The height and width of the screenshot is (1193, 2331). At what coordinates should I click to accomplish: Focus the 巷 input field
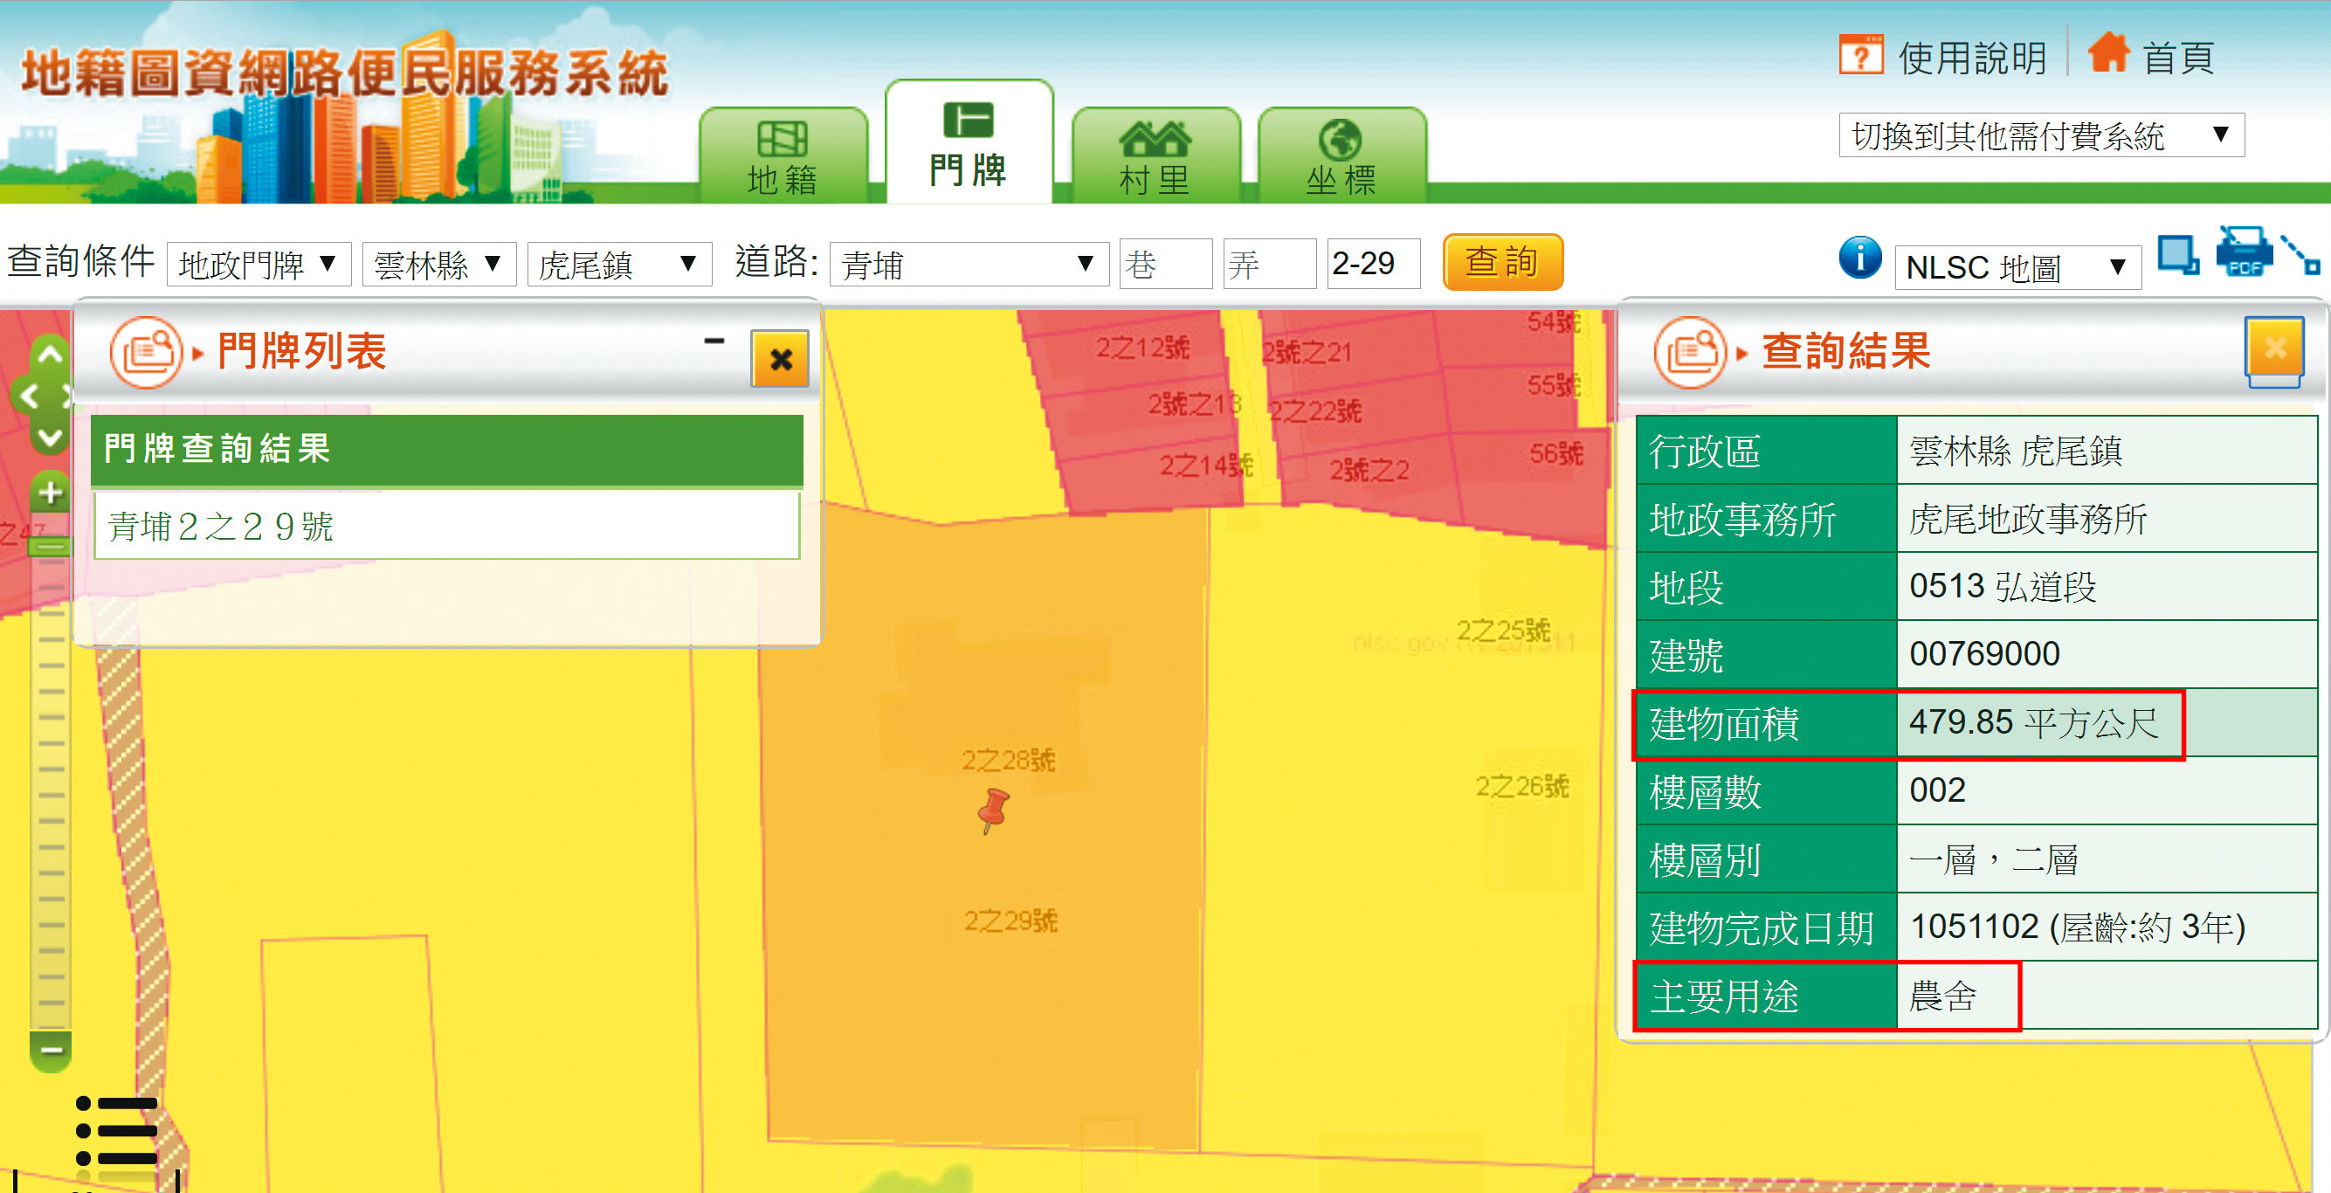[1165, 264]
